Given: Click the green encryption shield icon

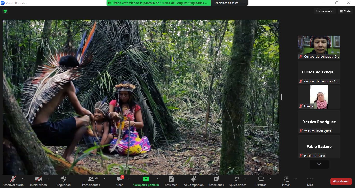Looking at the screenshot, I should 5,11.
